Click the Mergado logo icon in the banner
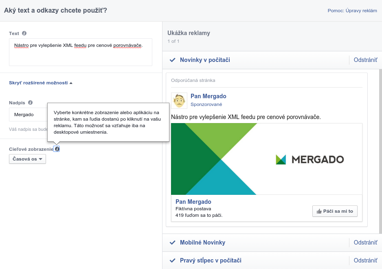The width and height of the screenshot is (382, 269). (281, 159)
